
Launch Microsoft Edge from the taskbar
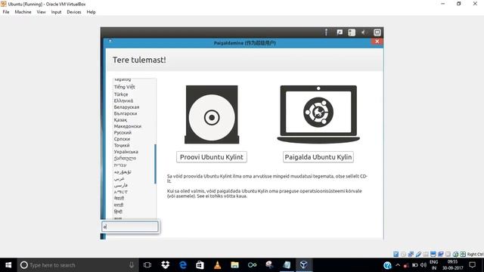183,265
